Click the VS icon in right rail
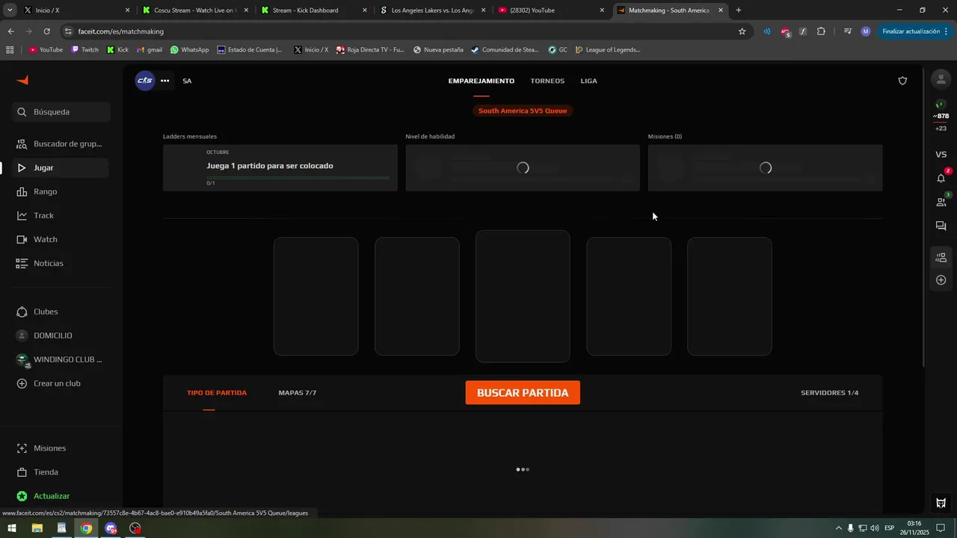Viewport: 957px width, 538px height. pos(941,155)
